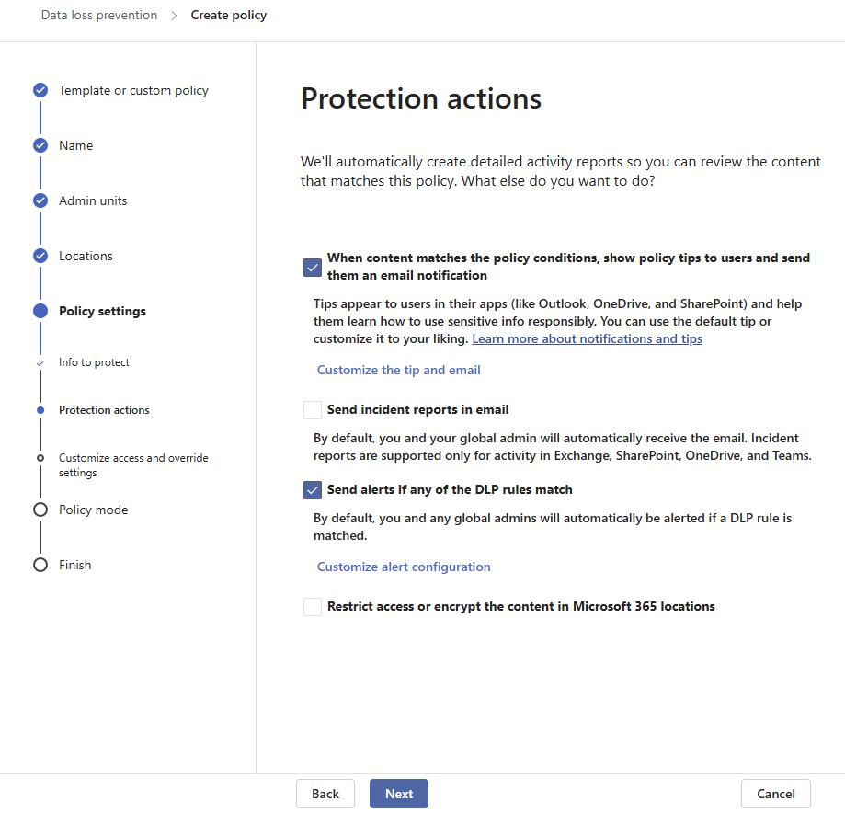
Task: Open Customize alert configuration
Action: (x=404, y=567)
